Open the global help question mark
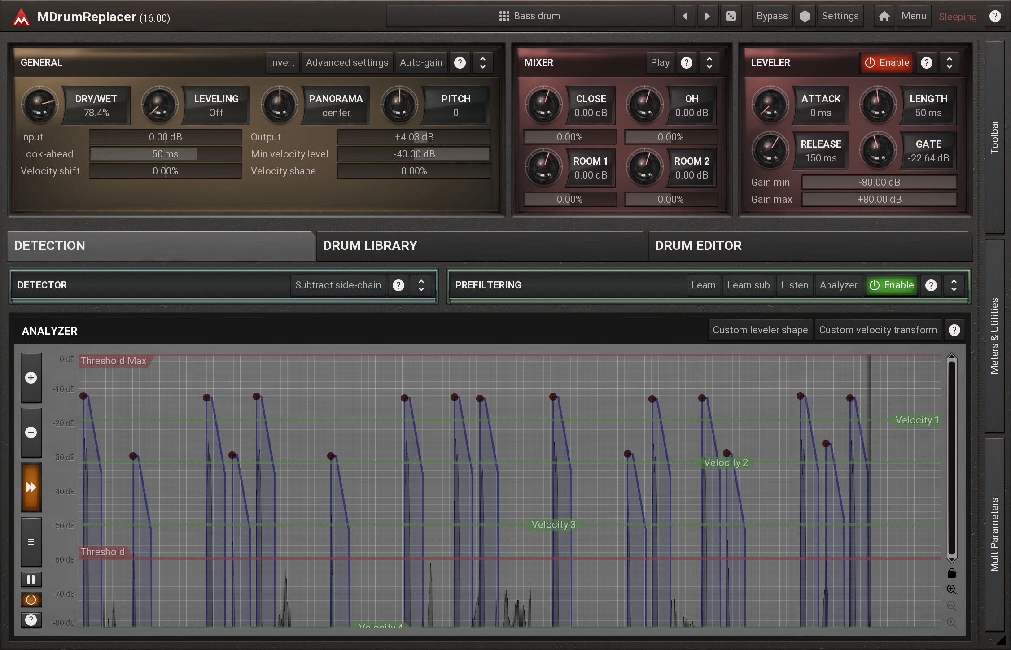 (995, 16)
